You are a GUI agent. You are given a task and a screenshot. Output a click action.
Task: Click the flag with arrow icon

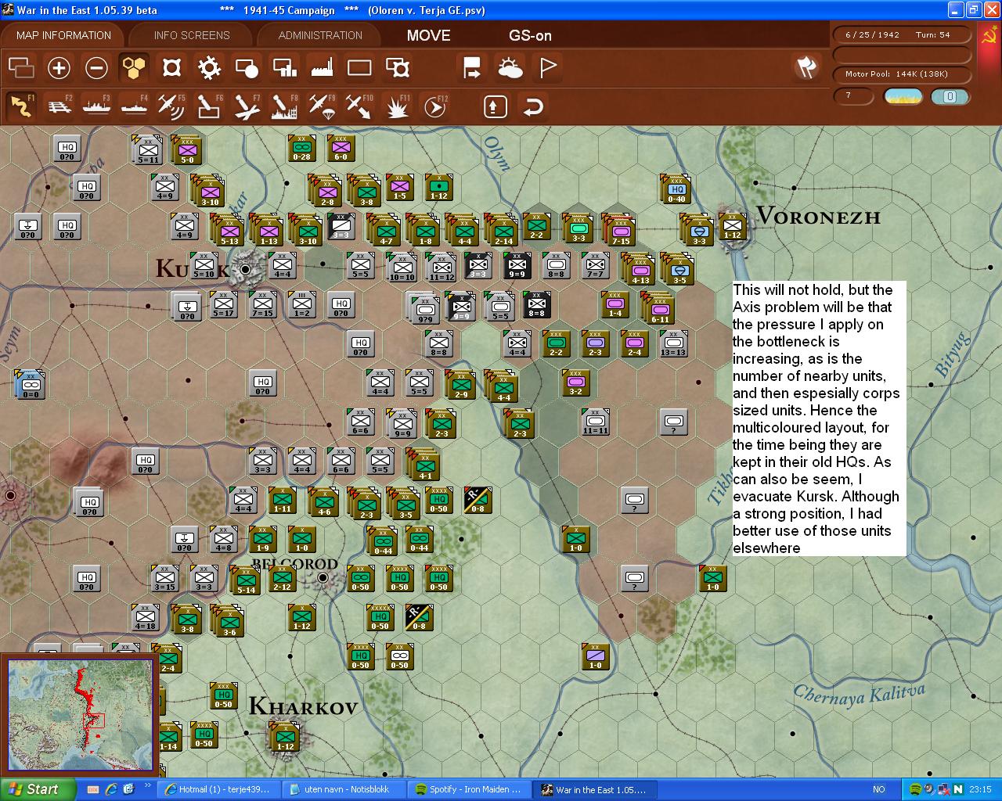click(x=472, y=68)
